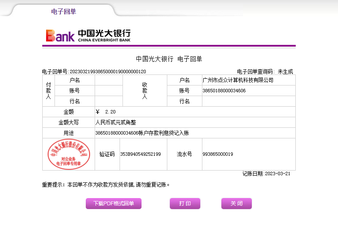Click the 流水号 label
Image resolution: width=338 pixels, height=226 pixels.
pos(184,154)
